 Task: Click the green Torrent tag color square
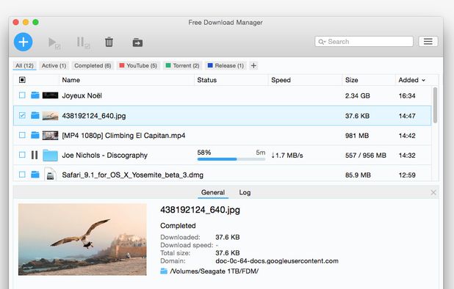coord(168,65)
